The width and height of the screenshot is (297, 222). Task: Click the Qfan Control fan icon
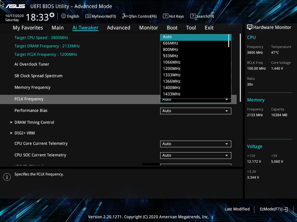coord(125,16)
